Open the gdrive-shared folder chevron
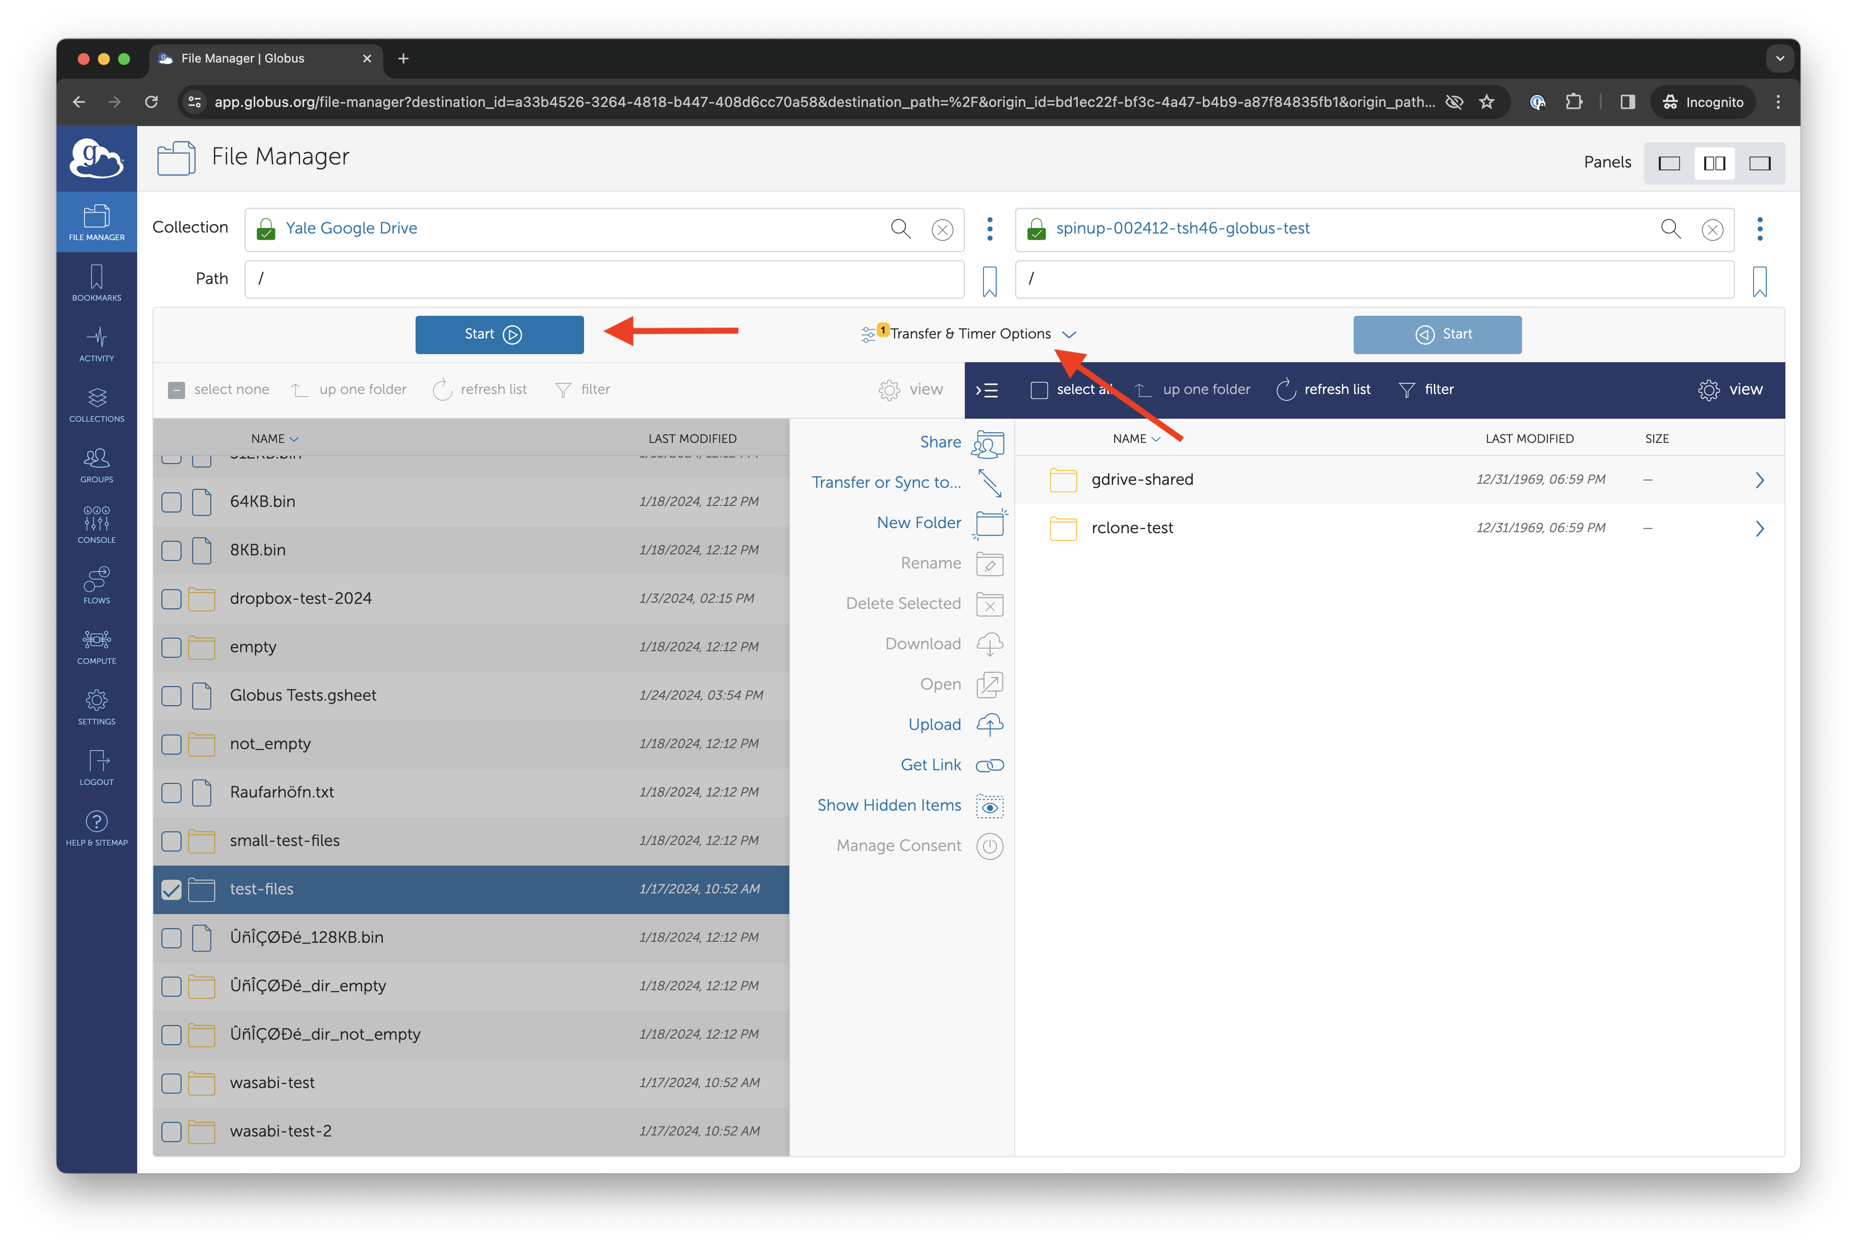 [1759, 480]
